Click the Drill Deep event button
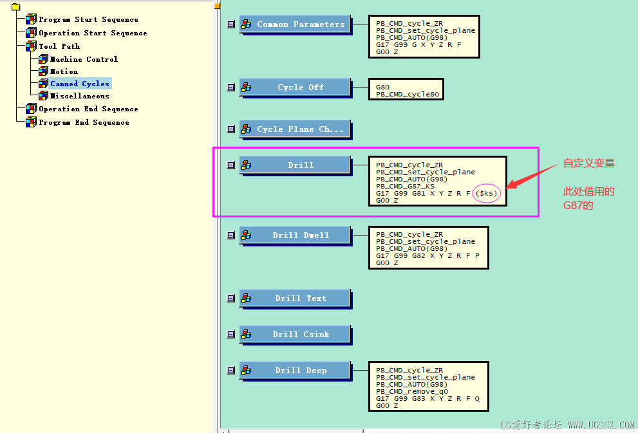 click(301, 371)
